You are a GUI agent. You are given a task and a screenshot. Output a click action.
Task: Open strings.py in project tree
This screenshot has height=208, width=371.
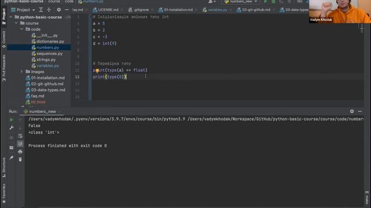43,60
